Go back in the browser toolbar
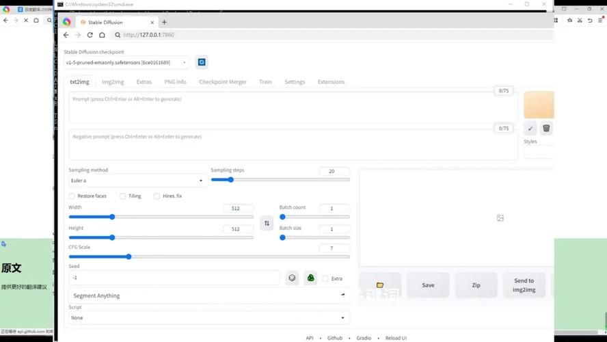The height and width of the screenshot is (342, 607). 66,35
